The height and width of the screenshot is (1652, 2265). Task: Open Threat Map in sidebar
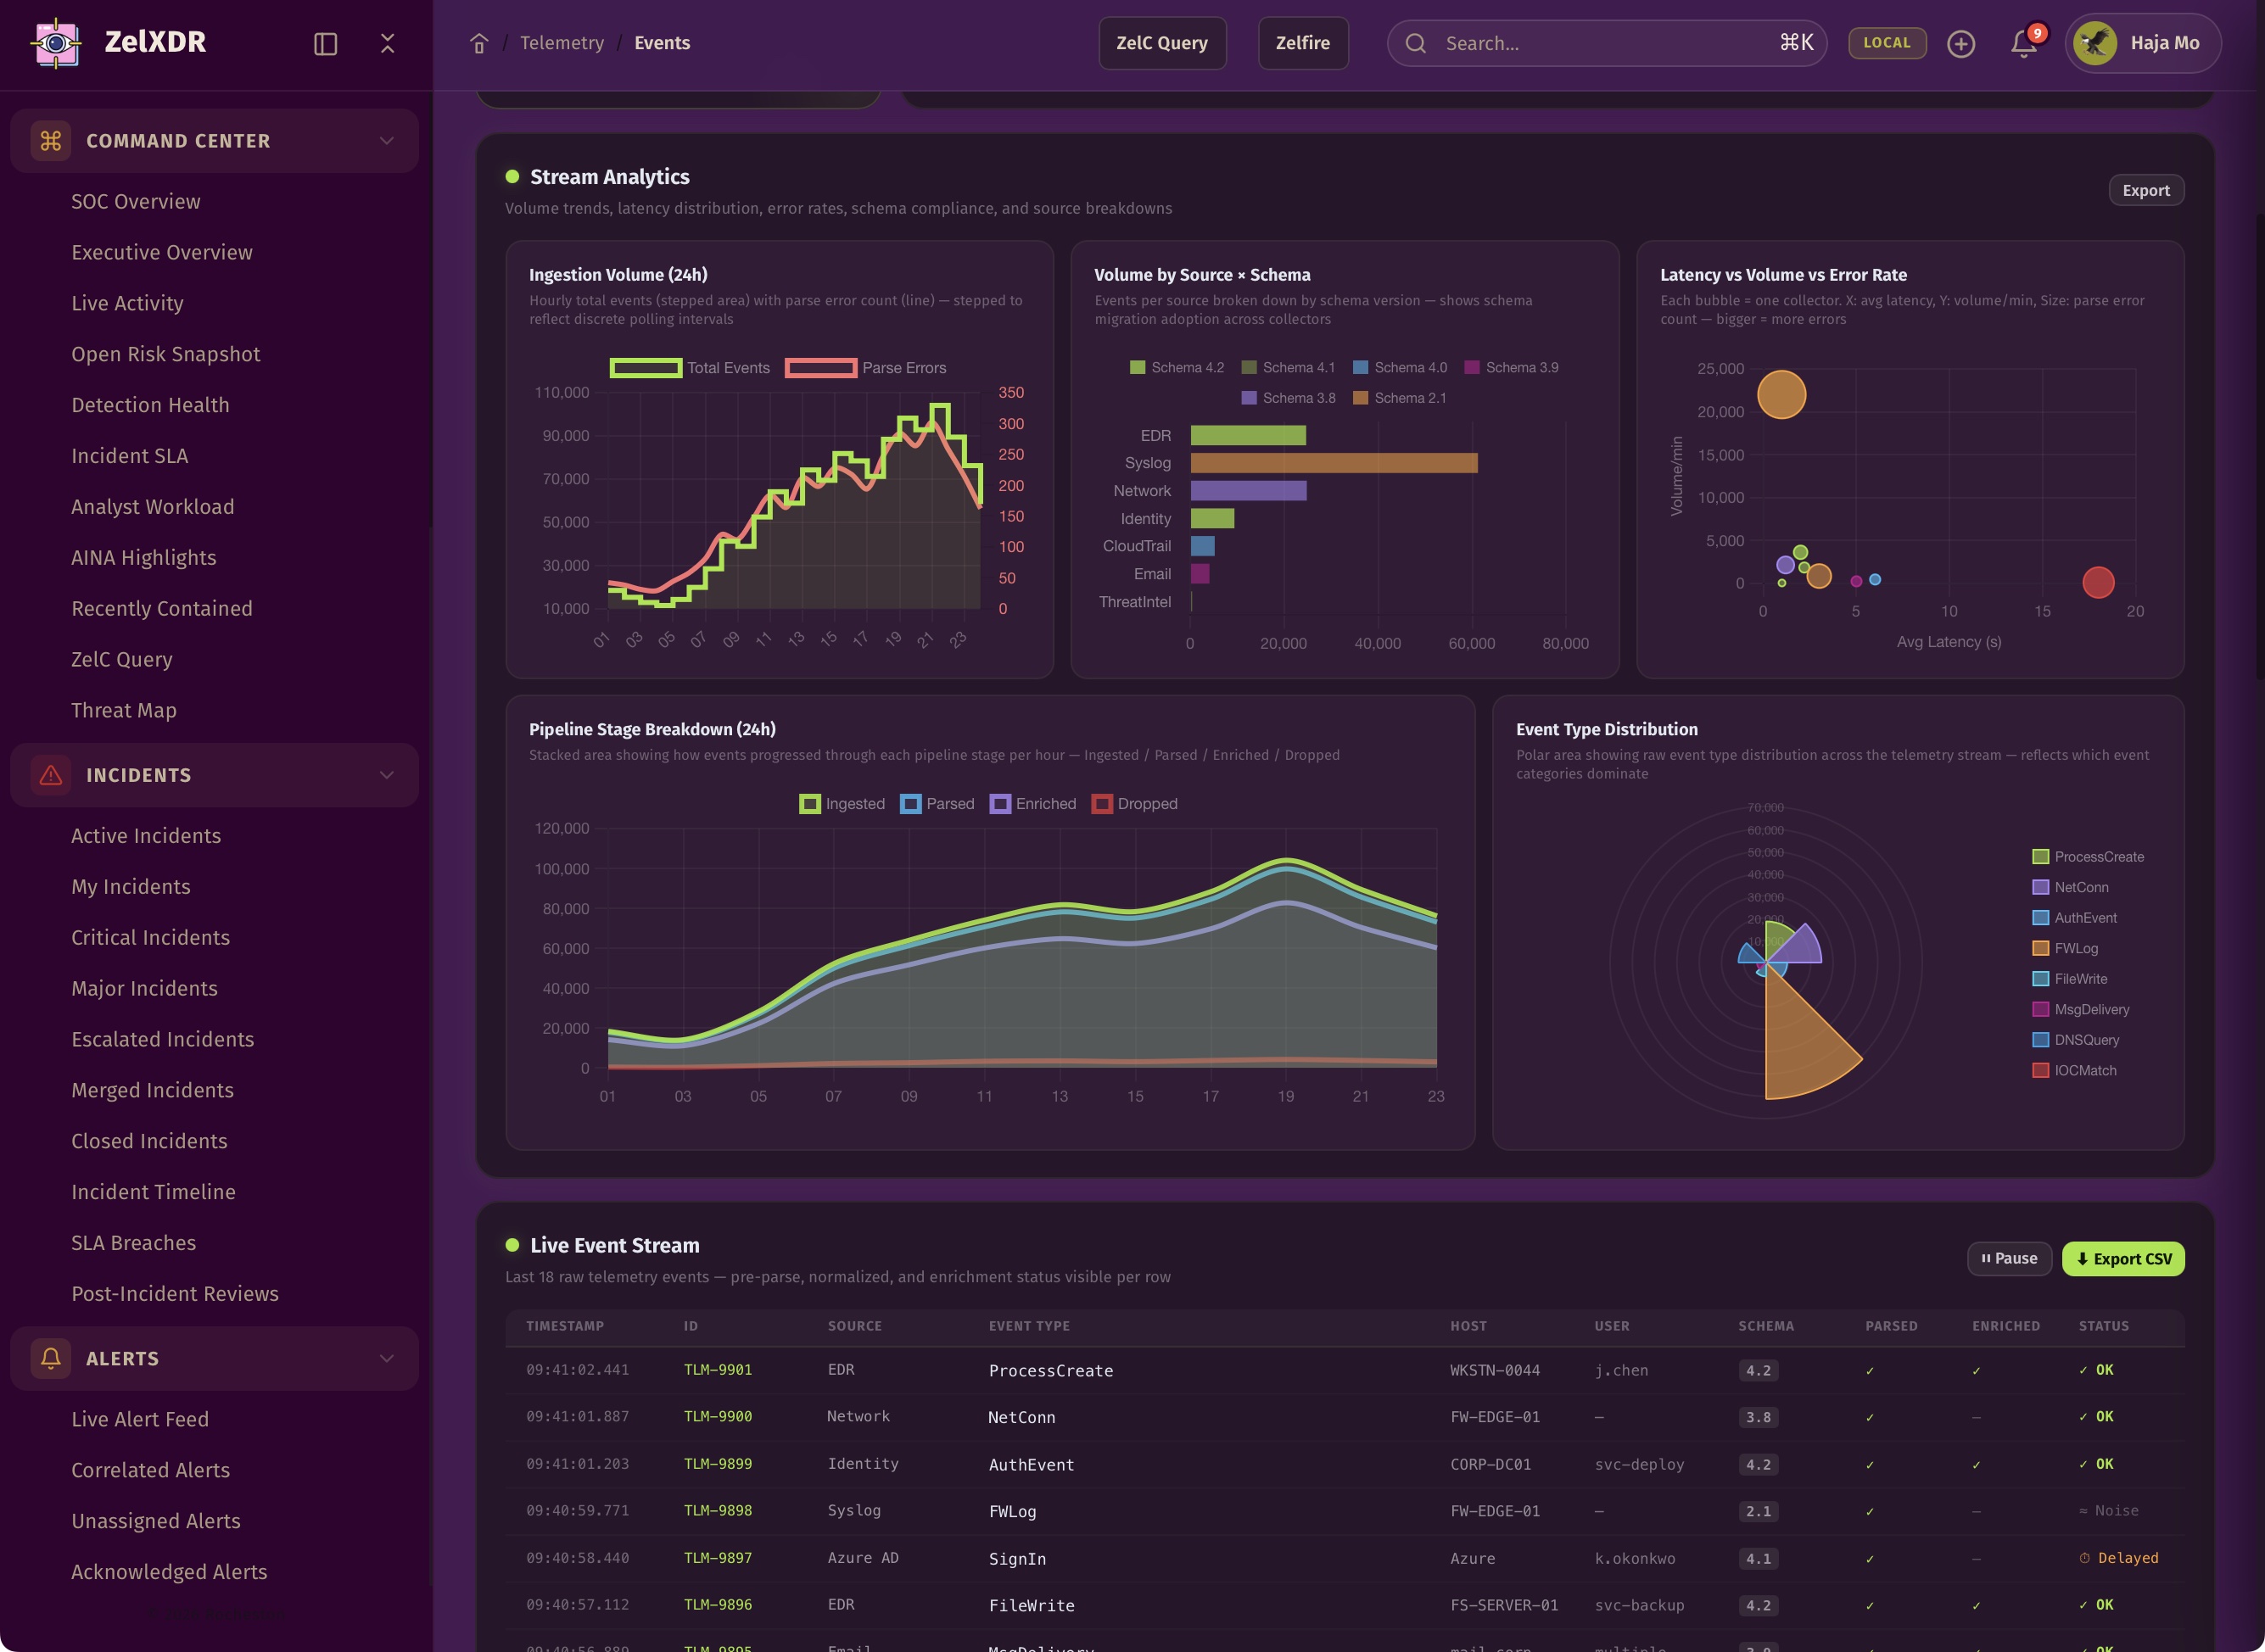coord(124,710)
